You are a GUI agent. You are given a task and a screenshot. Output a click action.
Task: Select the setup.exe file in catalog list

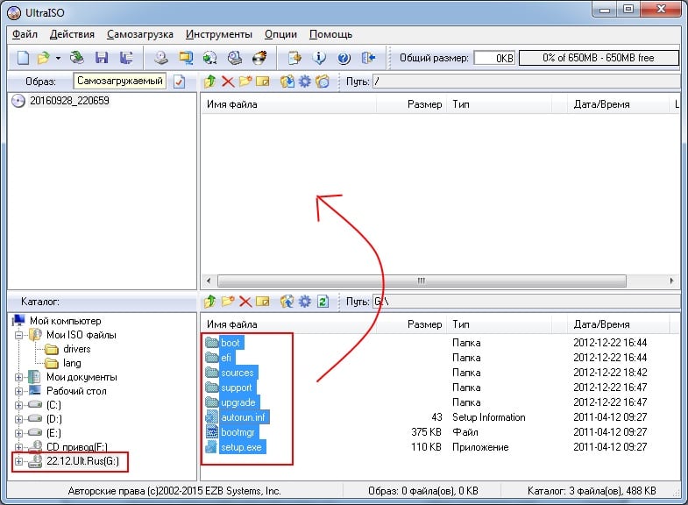pyautogui.click(x=243, y=447)
